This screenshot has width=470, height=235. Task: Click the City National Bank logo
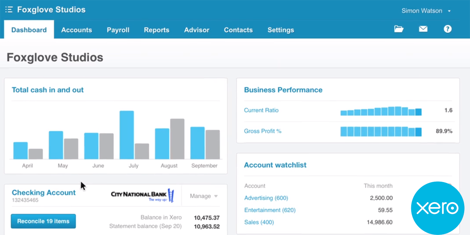tap(143, 195)
